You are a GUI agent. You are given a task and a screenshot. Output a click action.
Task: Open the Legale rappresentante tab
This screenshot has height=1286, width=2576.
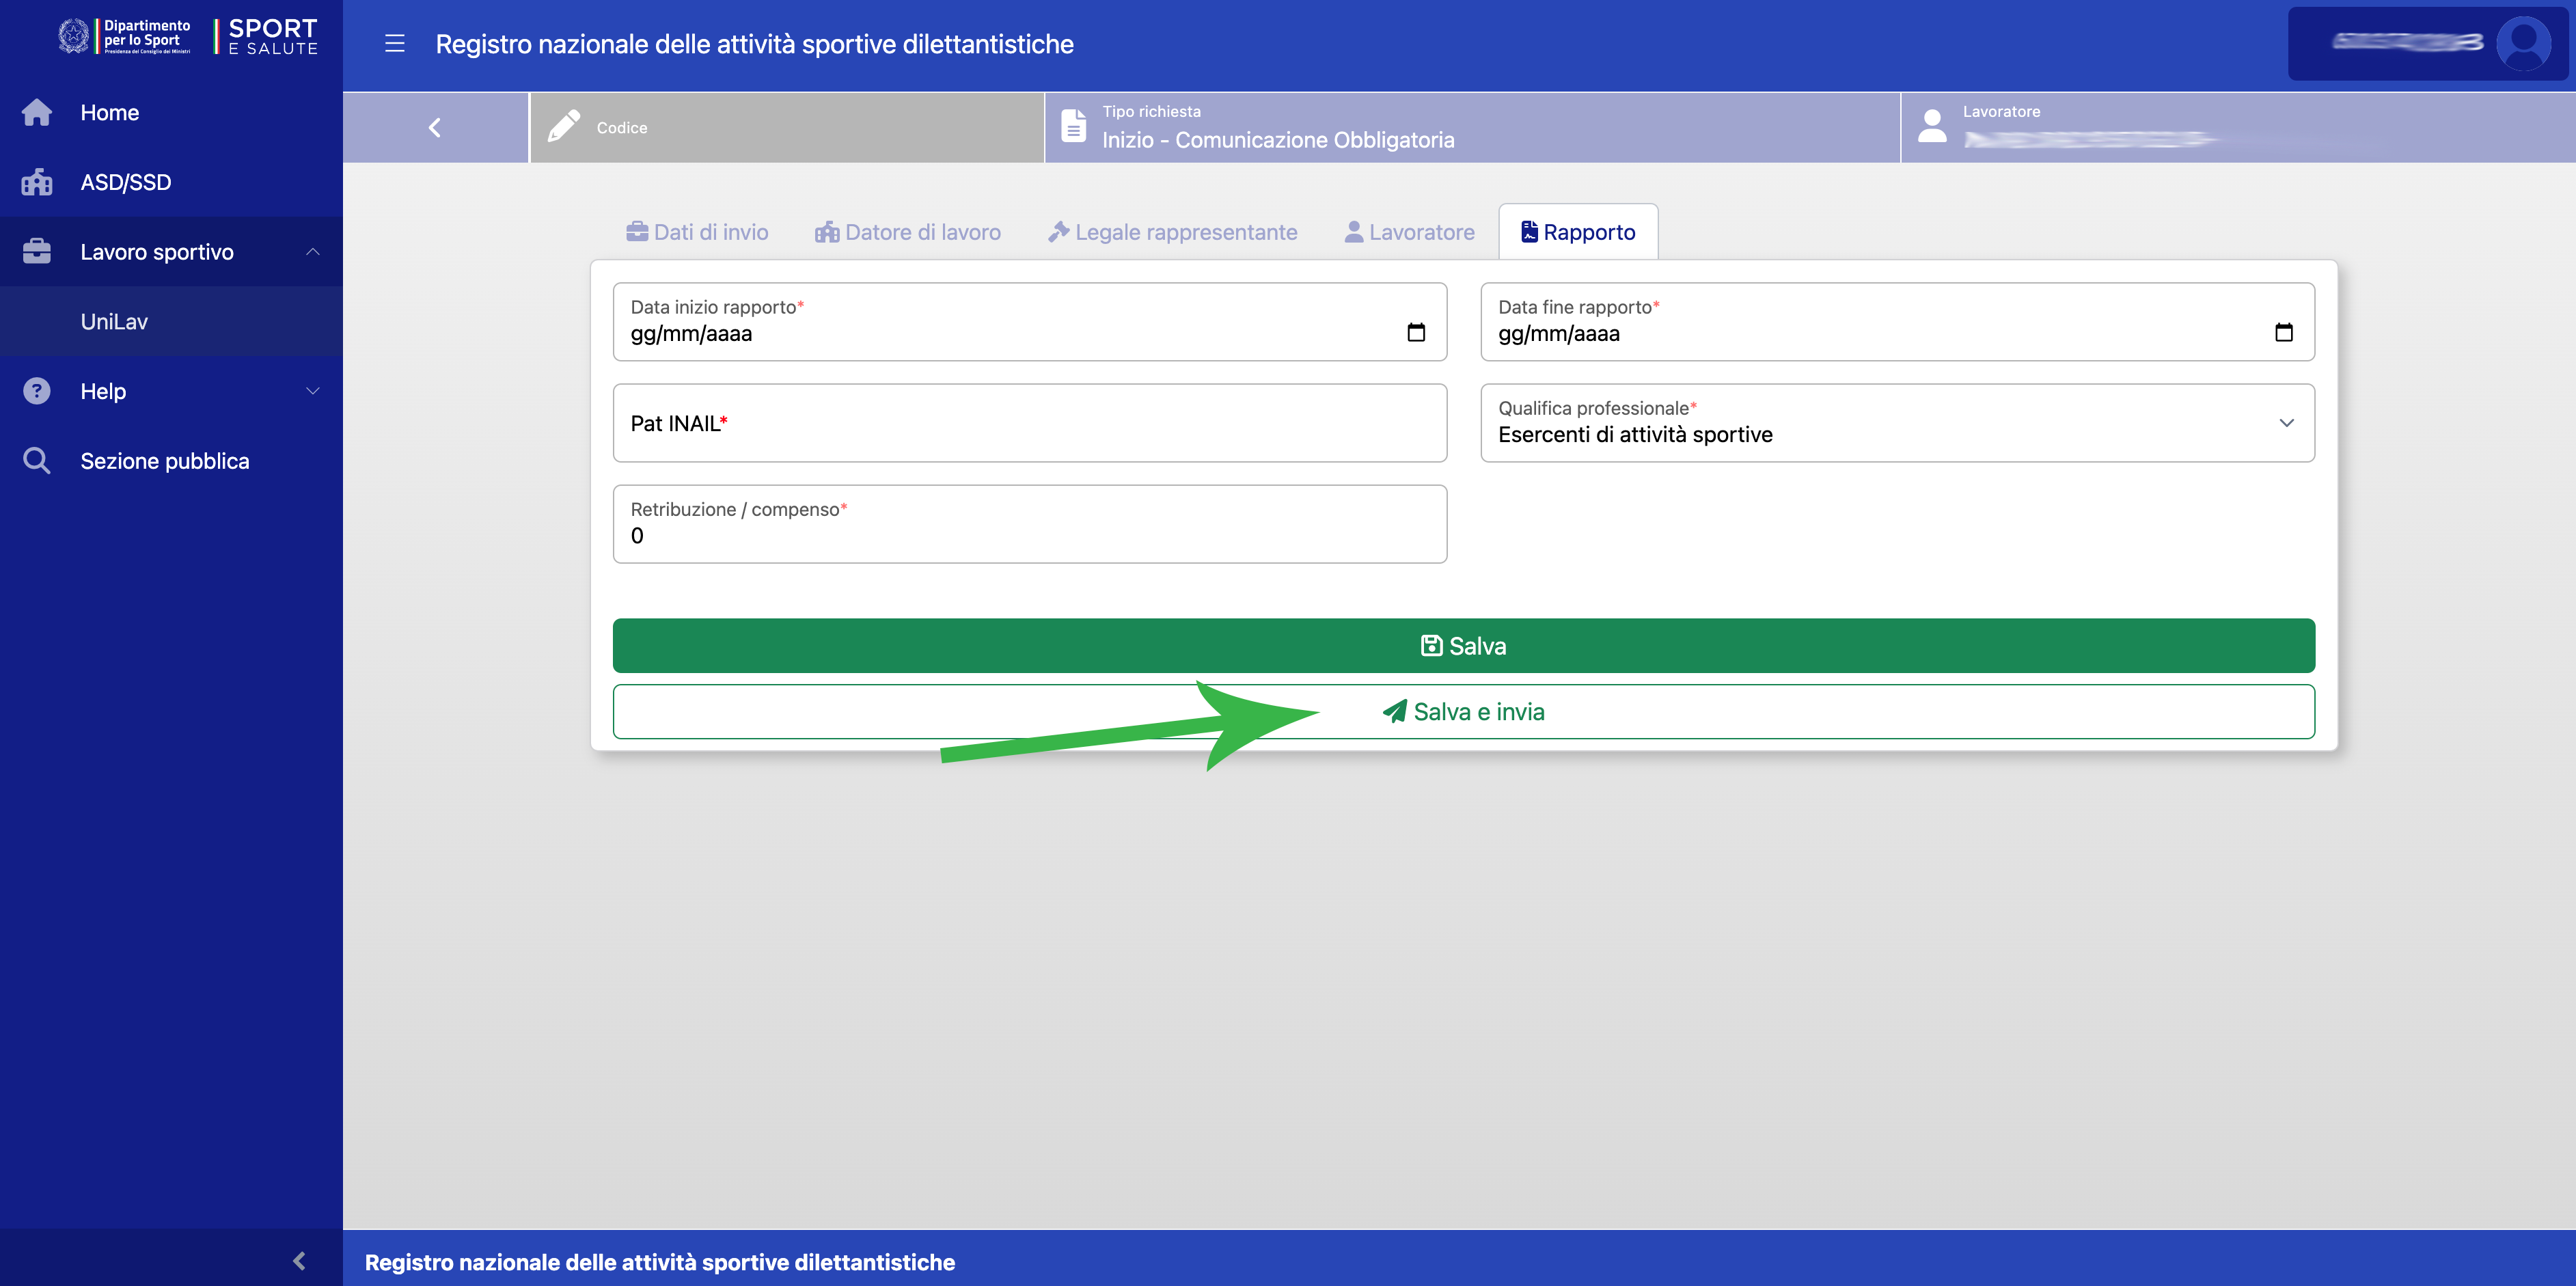[1172, 232]
